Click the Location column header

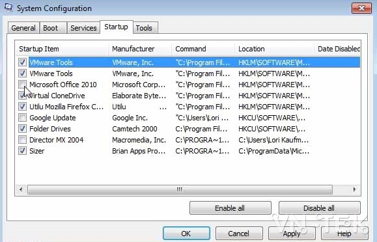(x=274, y=49)
